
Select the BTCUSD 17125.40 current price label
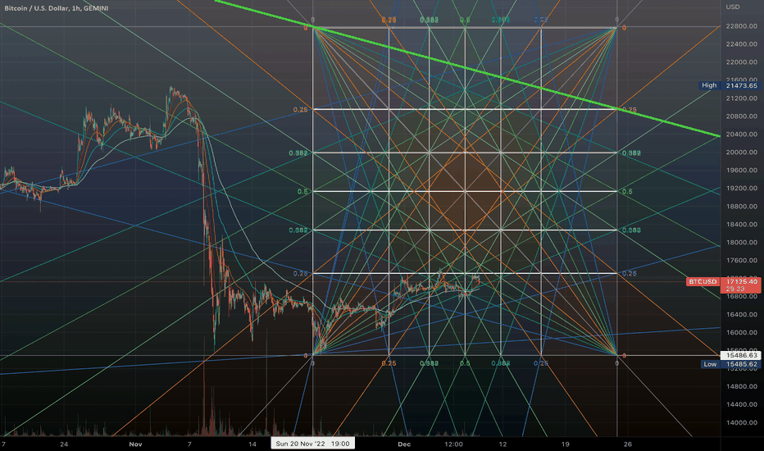[723, 285]
